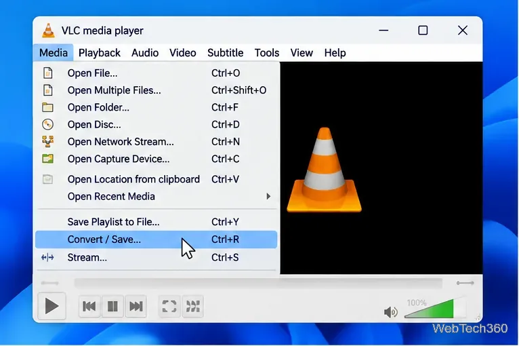Open the Playback menu
519x346 pixels.
click(x=100, y=53)
